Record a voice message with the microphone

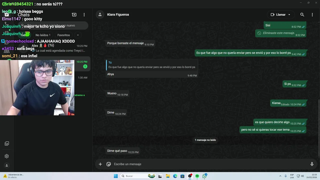pyautogui.click(x=312, y=164)
